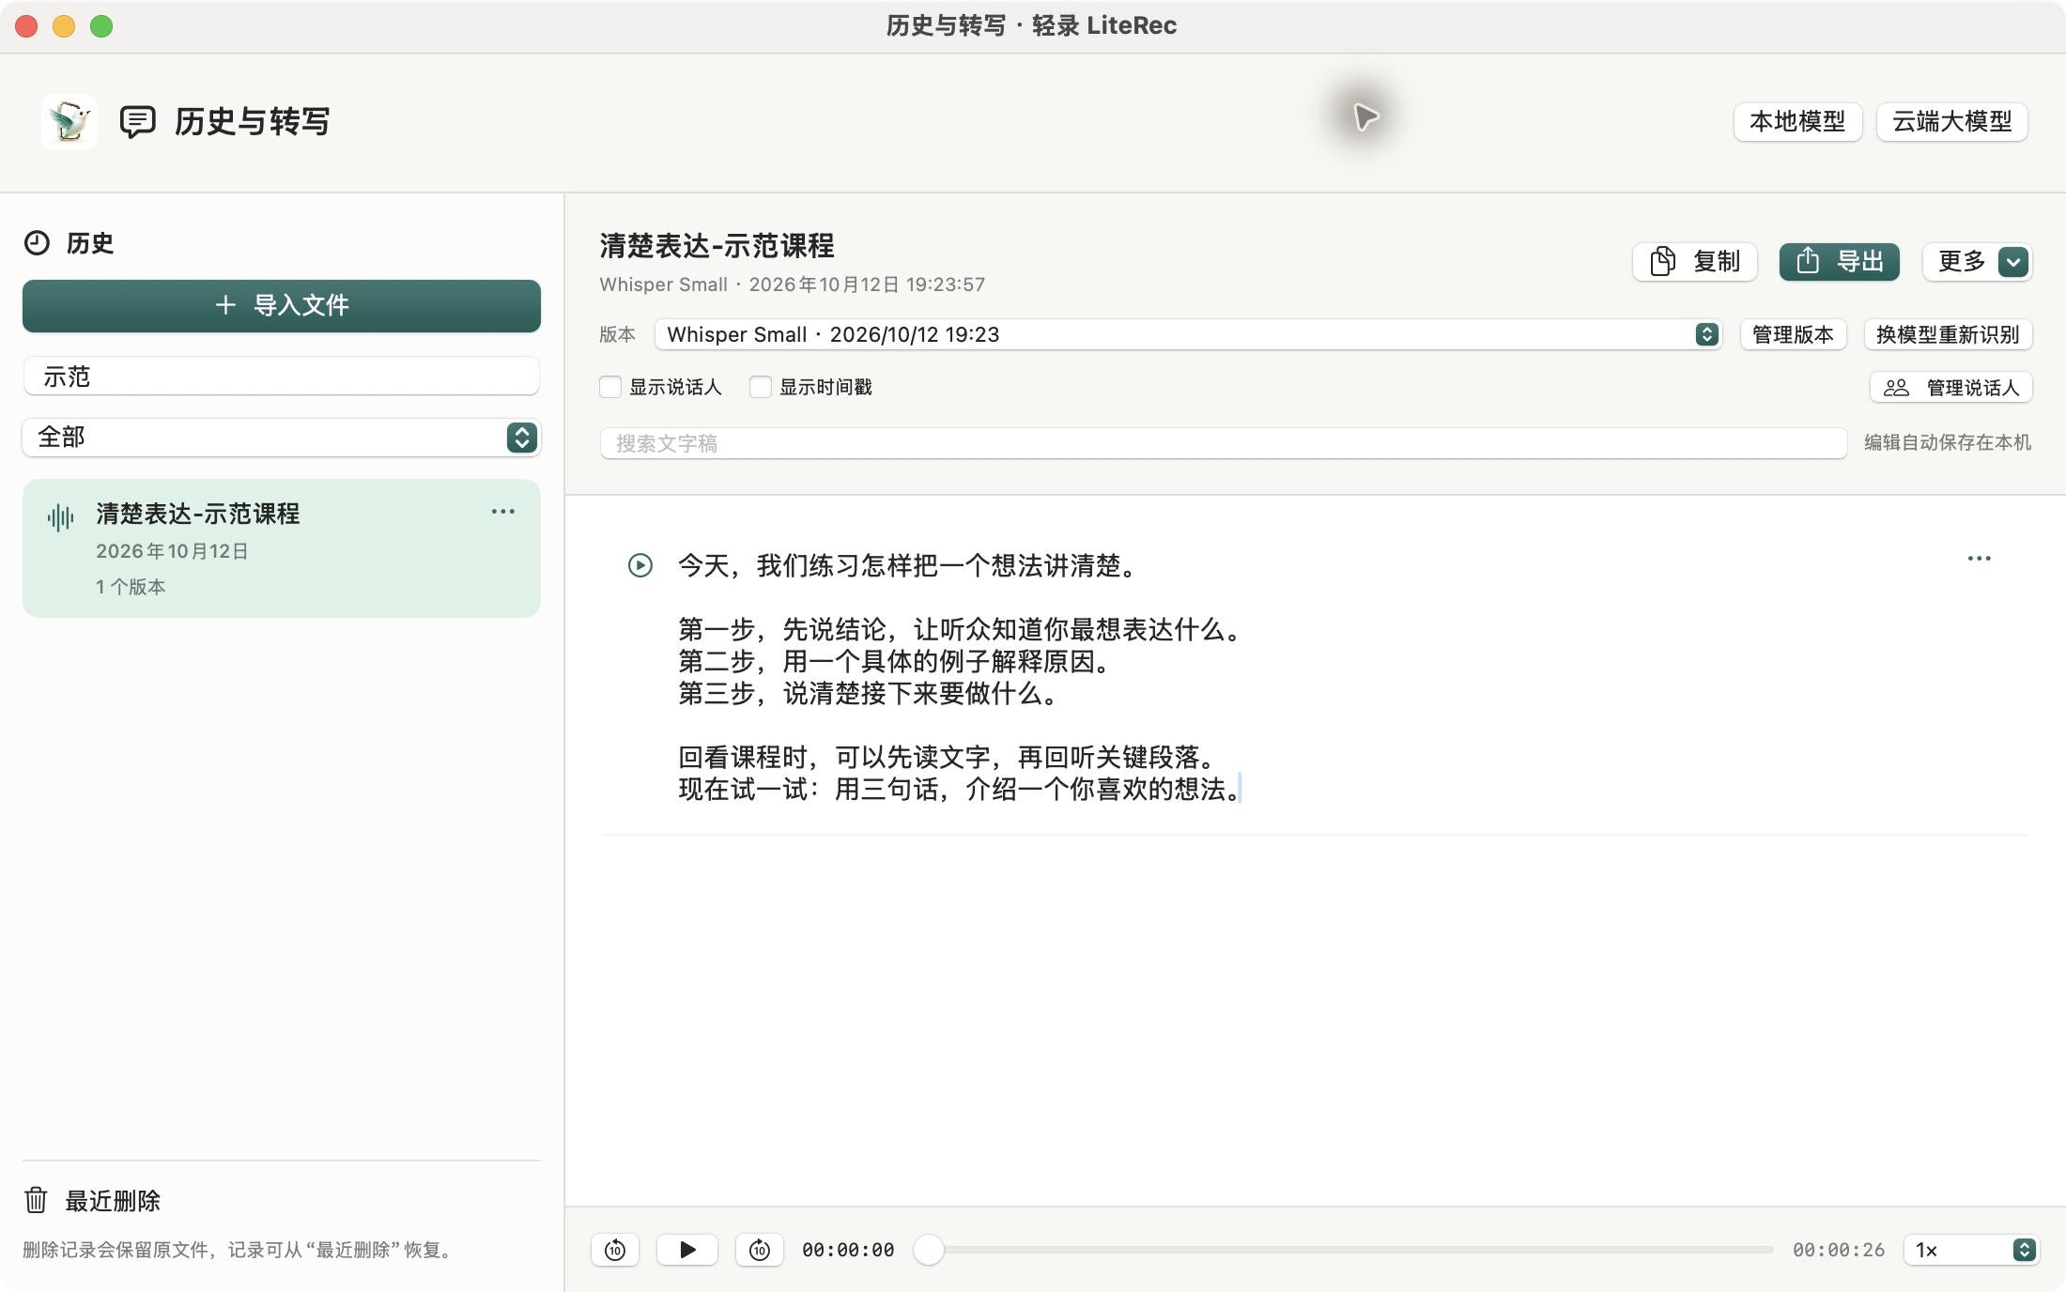Click 管理版本 button
Image resolution: width=2066 pixels, height=1292 pixels.
(x=1793, y=334)
